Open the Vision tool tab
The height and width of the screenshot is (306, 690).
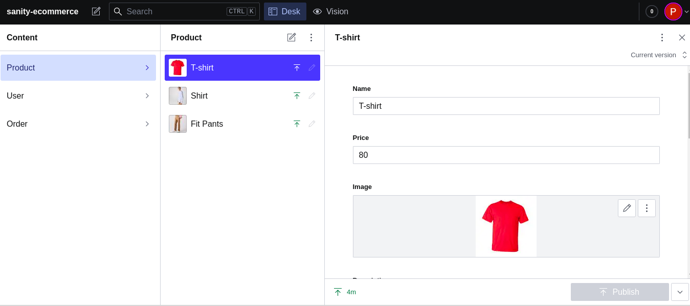coord(330,11)
